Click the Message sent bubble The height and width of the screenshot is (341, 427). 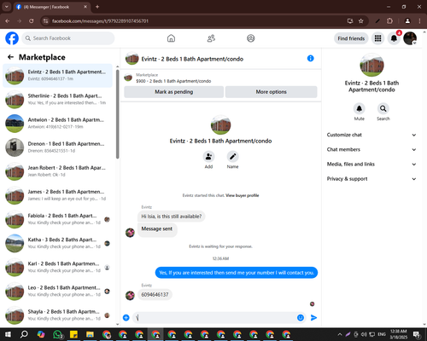tap(157, 229)
